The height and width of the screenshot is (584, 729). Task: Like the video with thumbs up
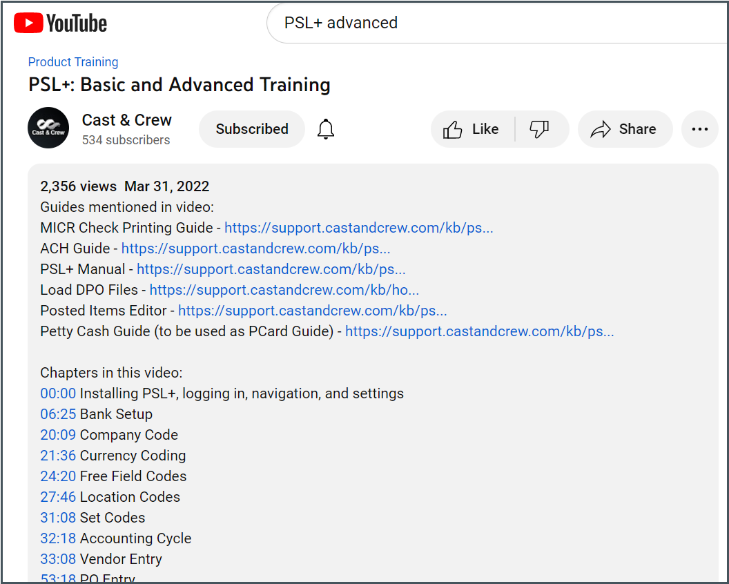471,129
